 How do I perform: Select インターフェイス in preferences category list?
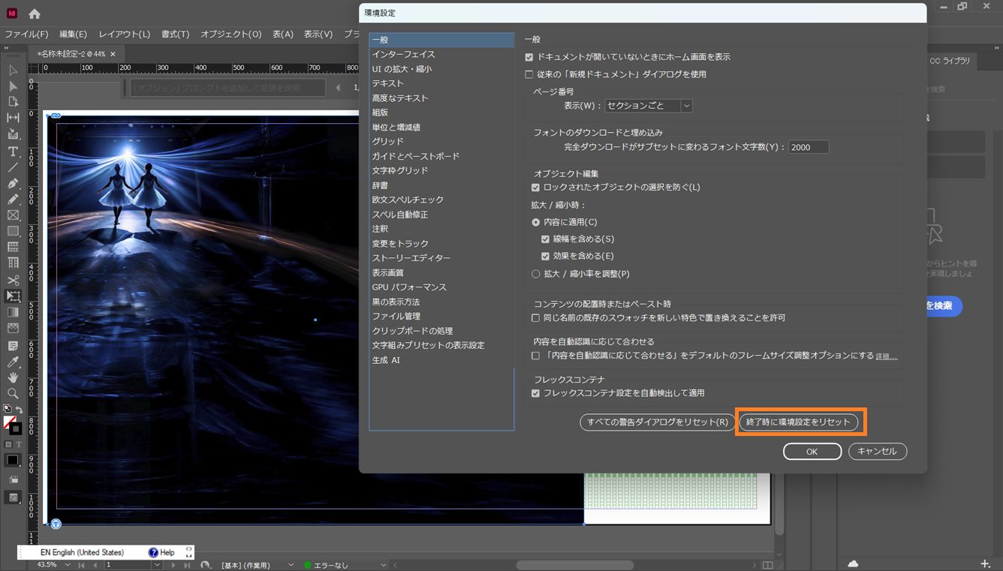click(441, 55)
